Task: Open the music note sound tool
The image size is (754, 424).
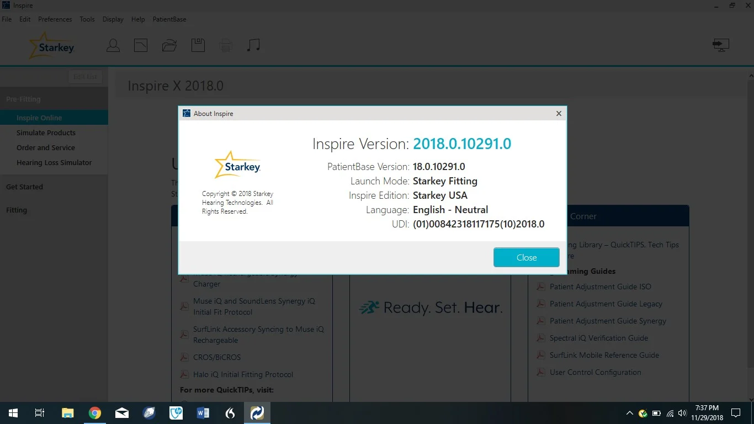Action: pyautogui.click(x=253, y=45)
